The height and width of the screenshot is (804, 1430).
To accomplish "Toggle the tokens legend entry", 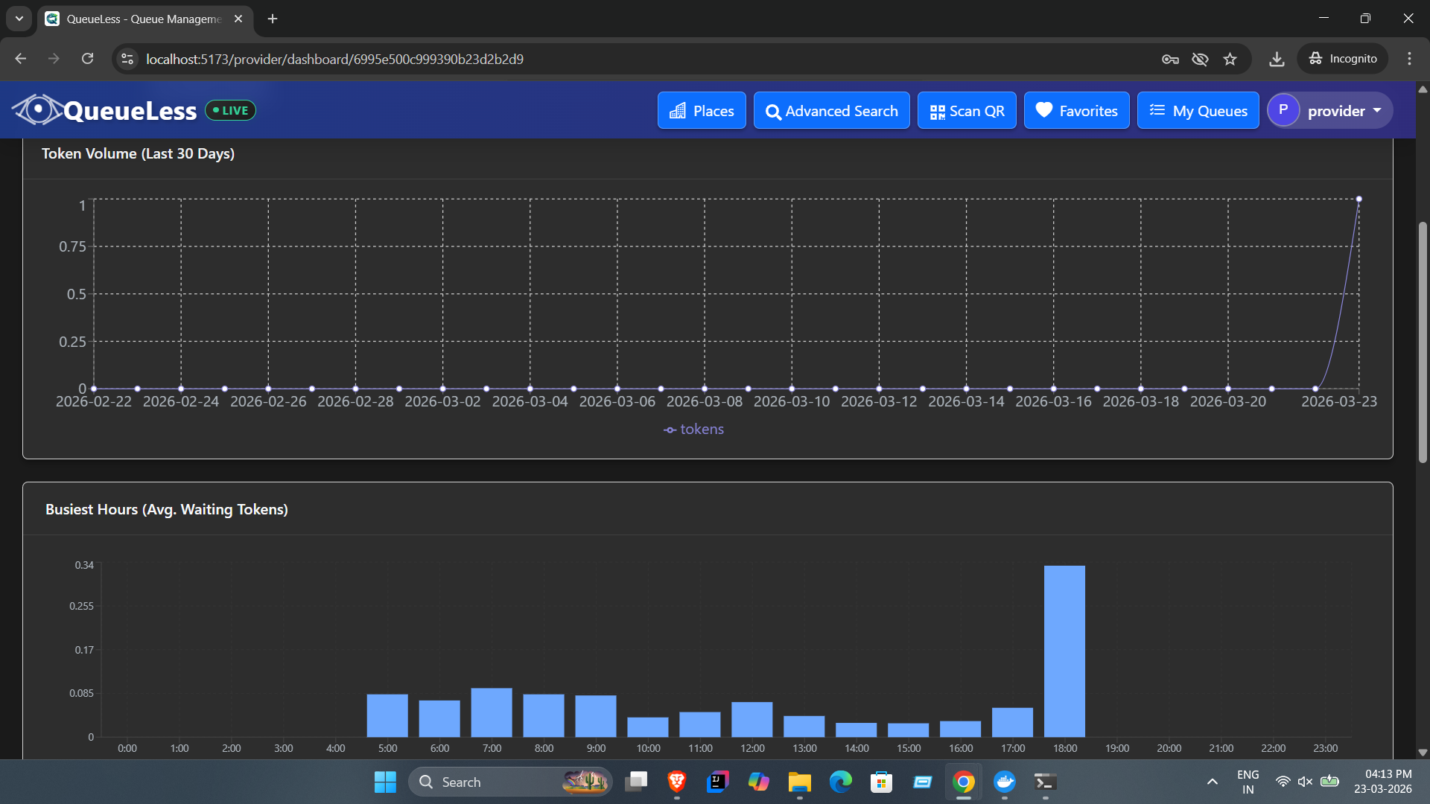I will [693, 430].
